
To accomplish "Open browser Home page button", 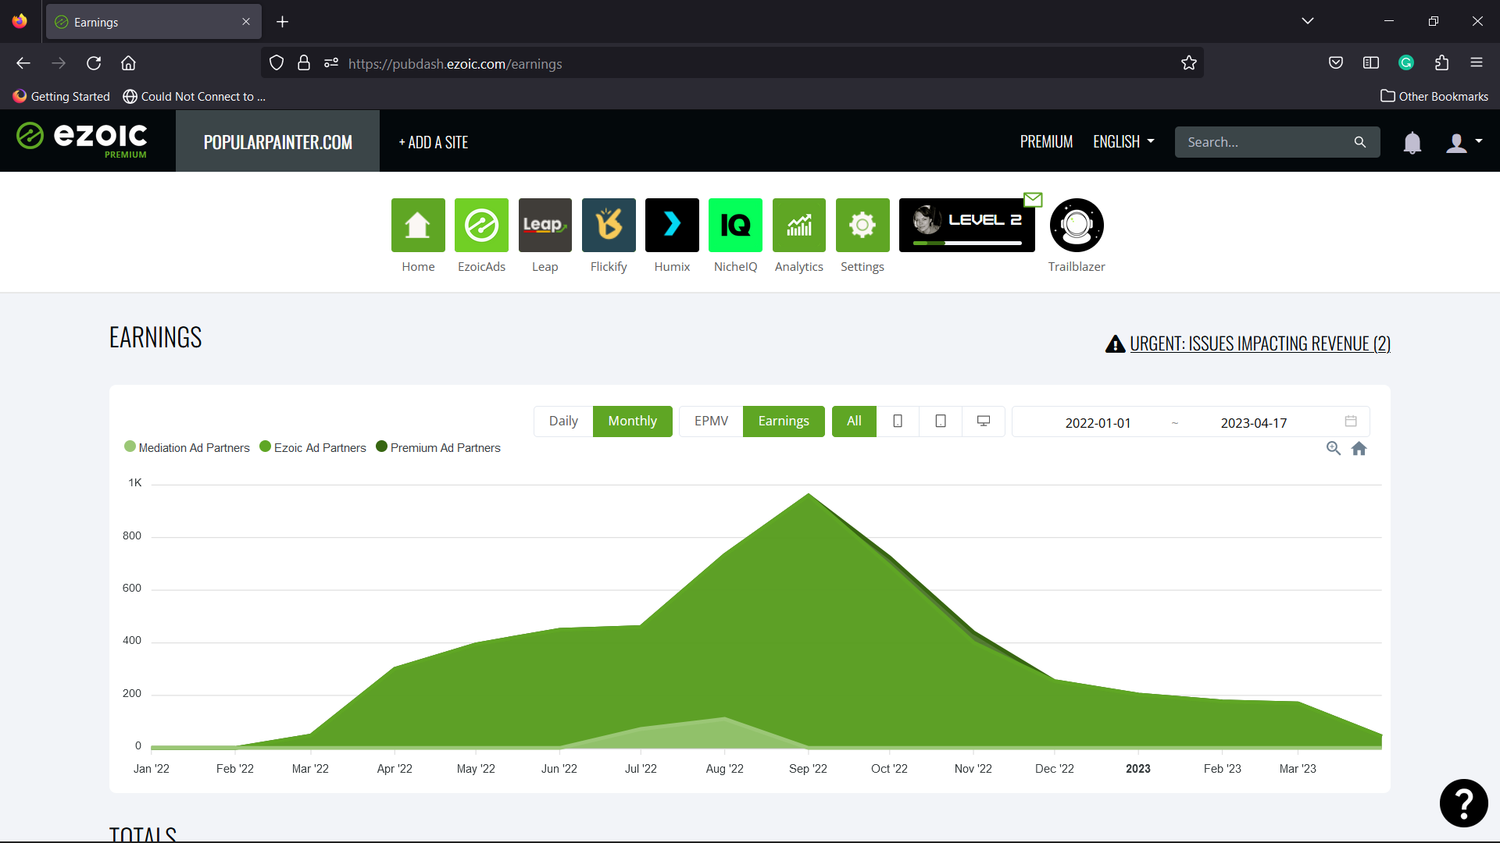I will point(128,63).
